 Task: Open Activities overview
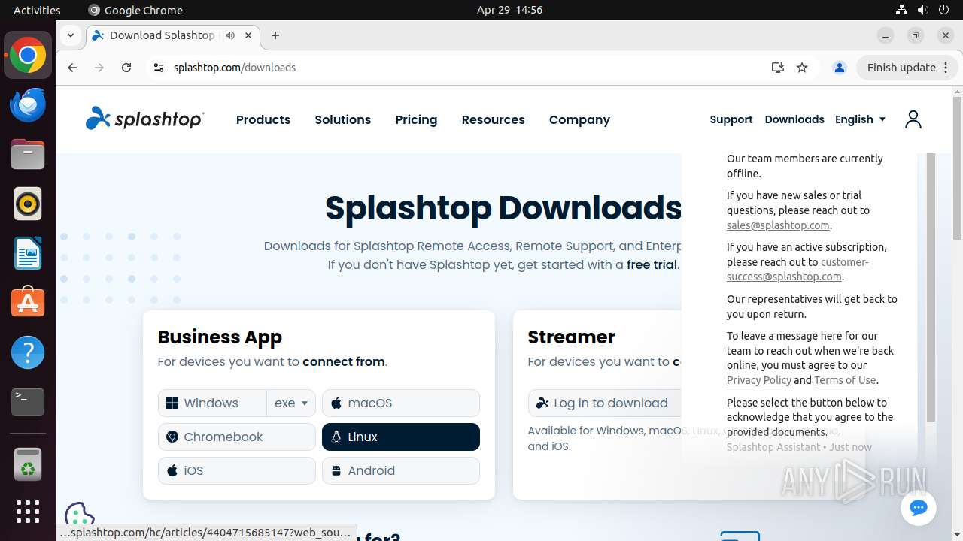[x=37, y=10]
